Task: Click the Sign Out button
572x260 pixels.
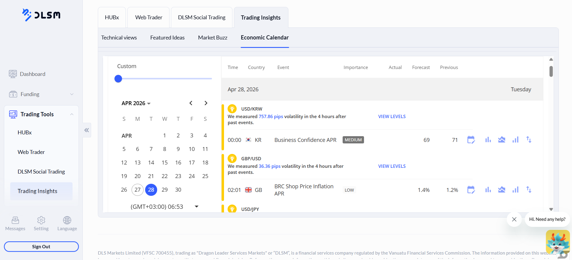Action: point(41,246)
